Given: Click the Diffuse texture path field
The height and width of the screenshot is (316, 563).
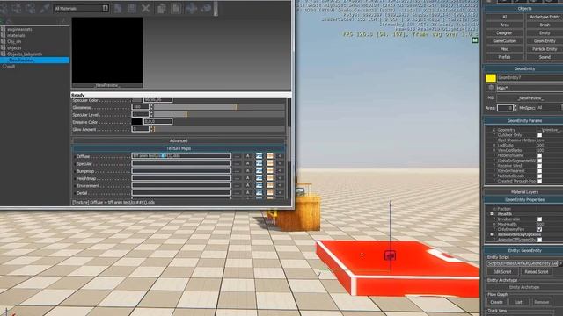Looking at the screenshot, I should pos(181,156).
